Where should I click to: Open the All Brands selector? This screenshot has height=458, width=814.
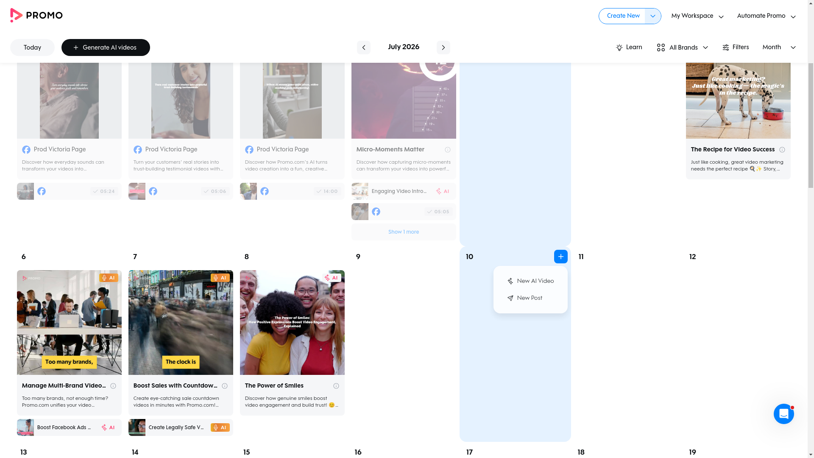click(x=682, y=47)
